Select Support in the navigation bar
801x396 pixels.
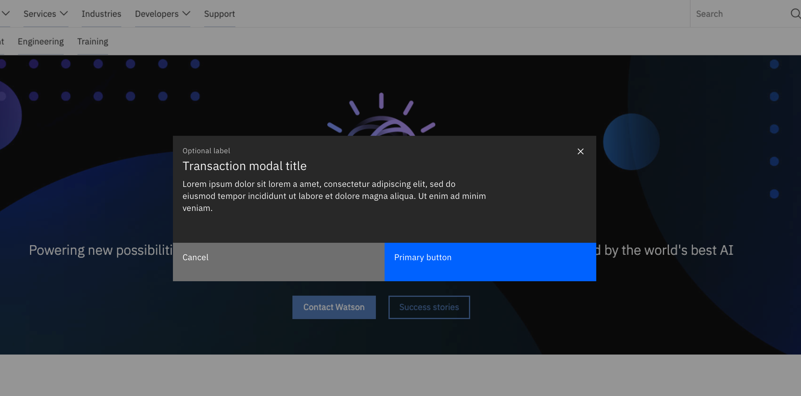[x=219, y=14]
